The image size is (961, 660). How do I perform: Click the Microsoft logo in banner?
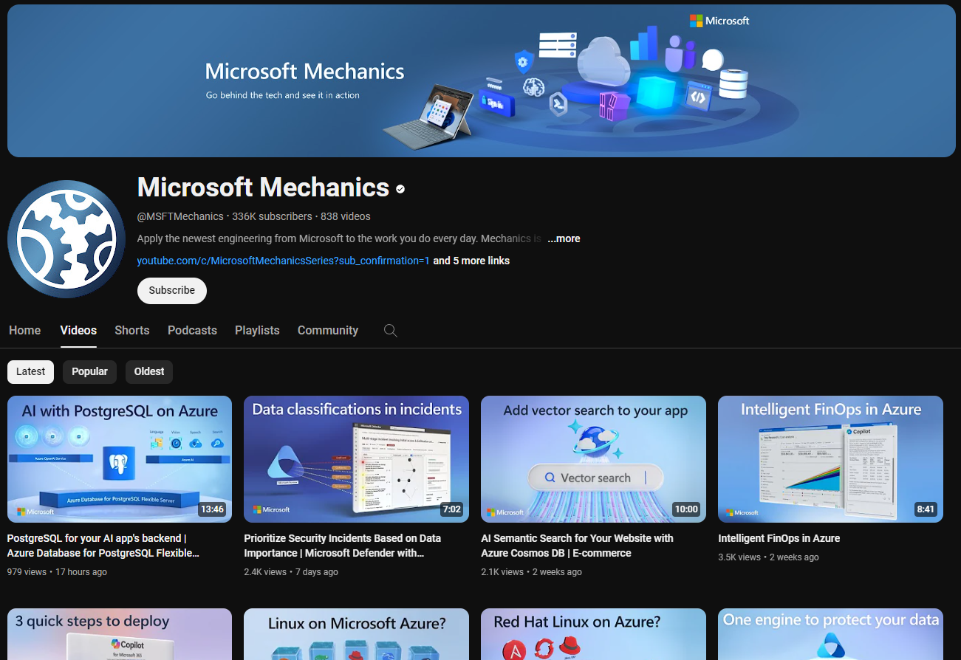pos(719,21)
